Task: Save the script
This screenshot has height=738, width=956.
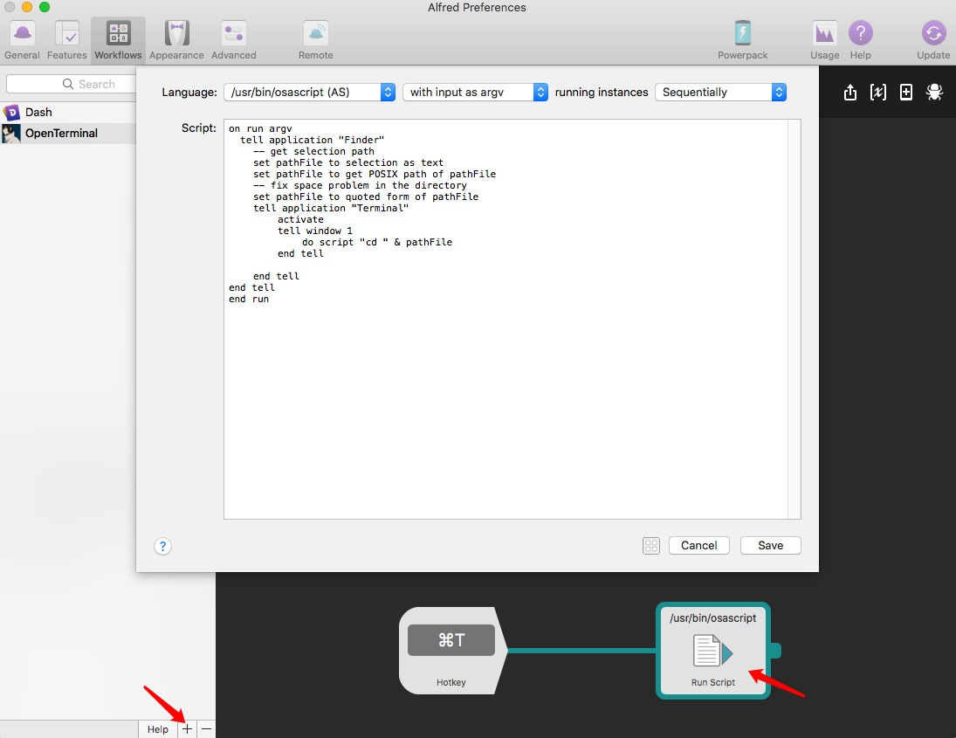Action: click(771, 545)
